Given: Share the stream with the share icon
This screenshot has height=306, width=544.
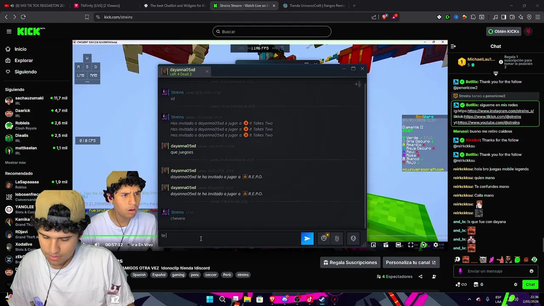Looking at the screenshot, I should pos(420,277).
